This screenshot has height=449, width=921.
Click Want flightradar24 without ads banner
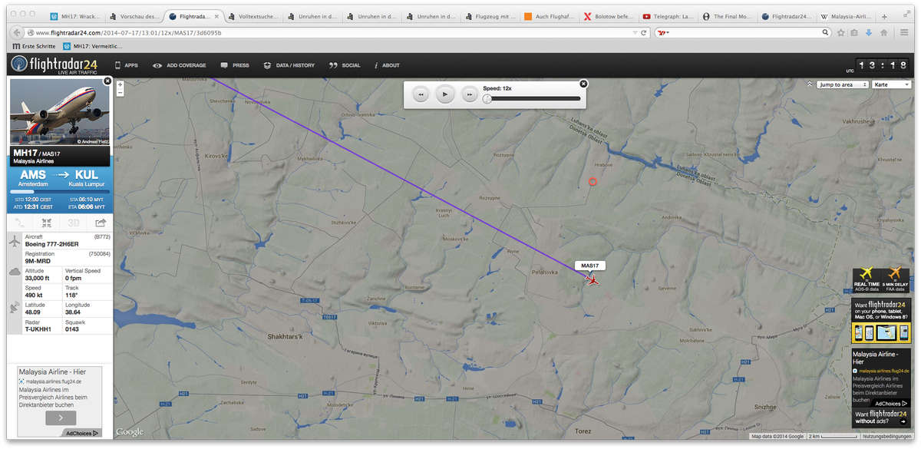coord(881,418)
